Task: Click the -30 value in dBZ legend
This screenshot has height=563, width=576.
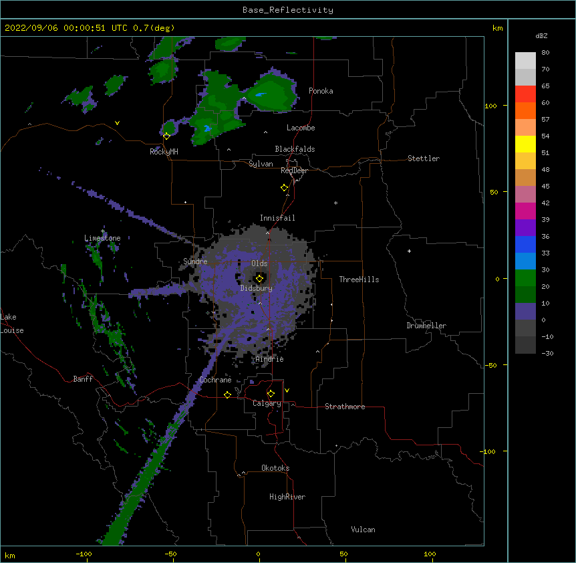Action: (547, 353)
